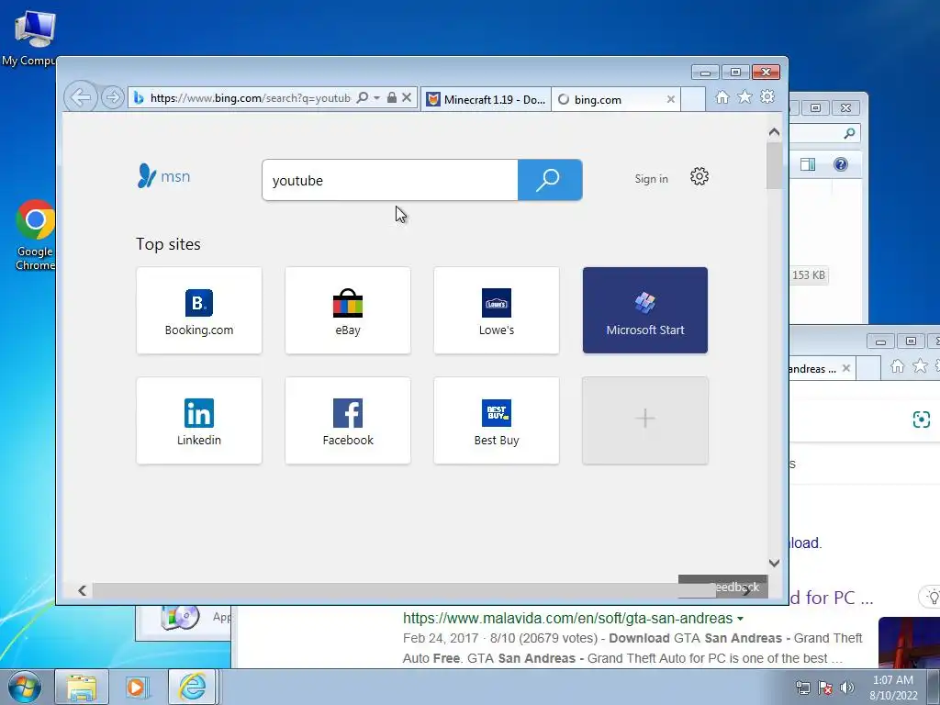Screen dimensions: 940x705
Task: Click the vertical scrollbar up arrow
Action: (774, 132)
